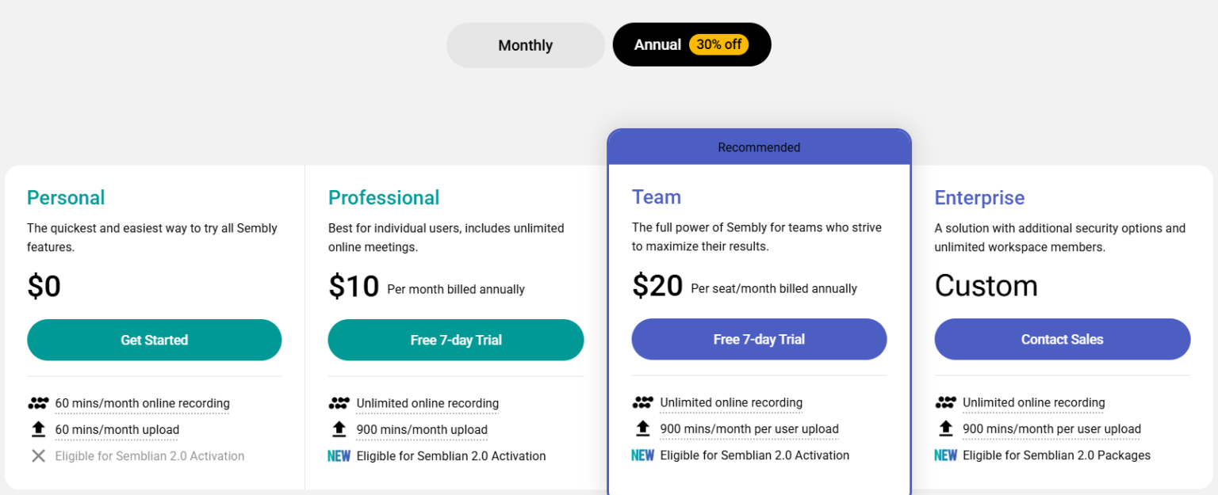Click the NEW badge on Professional plan

[339, 455]
